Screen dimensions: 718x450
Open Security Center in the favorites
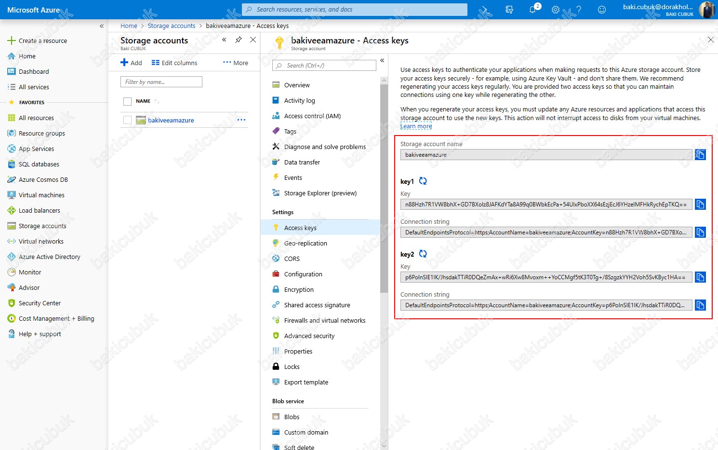point(40,303)
